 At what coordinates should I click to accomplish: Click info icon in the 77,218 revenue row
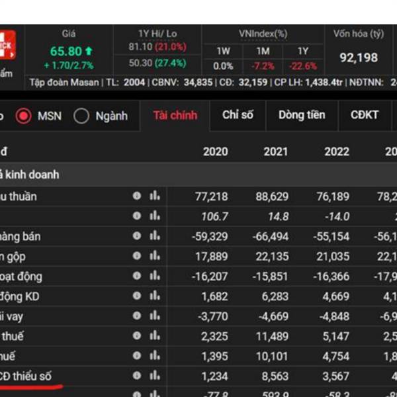(x=137, y=196)
